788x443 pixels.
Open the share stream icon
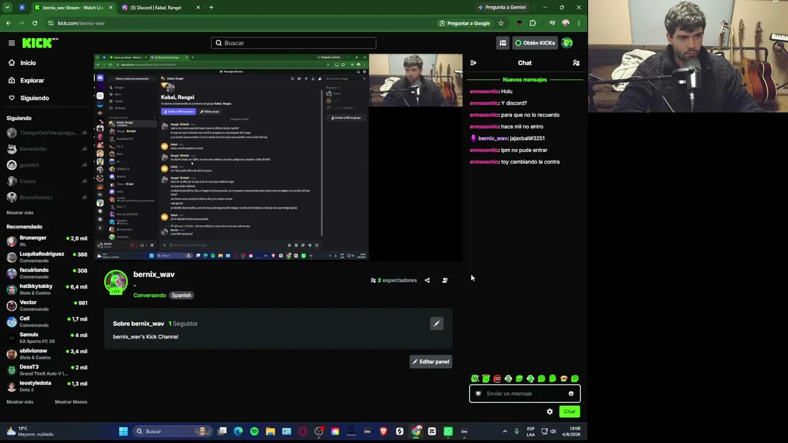pyautogui.click(x=427, y=281)
